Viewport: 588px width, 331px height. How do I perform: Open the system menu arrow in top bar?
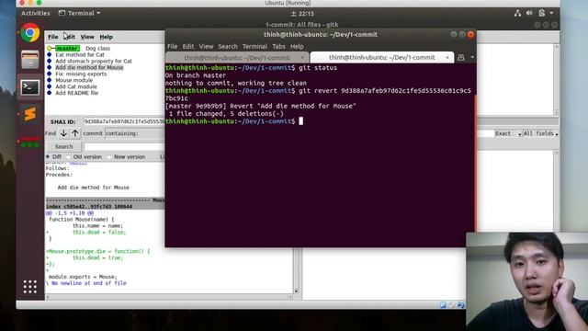click(x=551, y=13)
